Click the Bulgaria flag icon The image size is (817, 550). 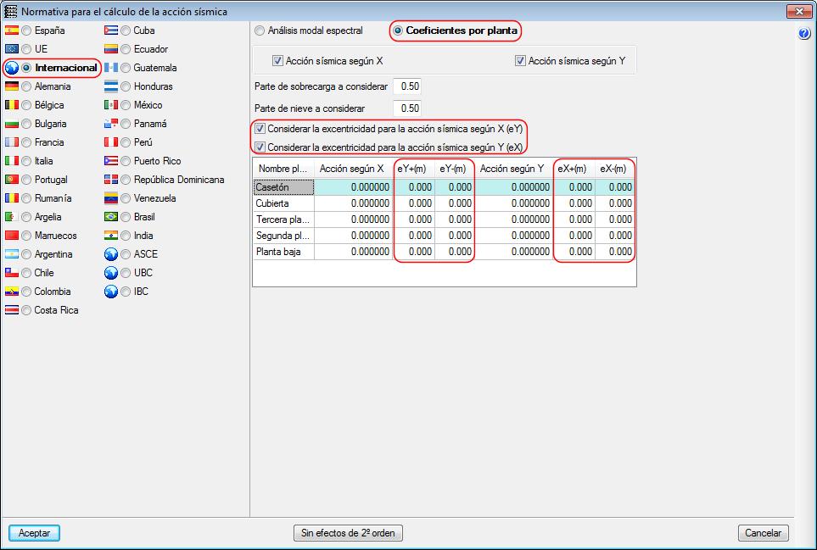(12, 124)
